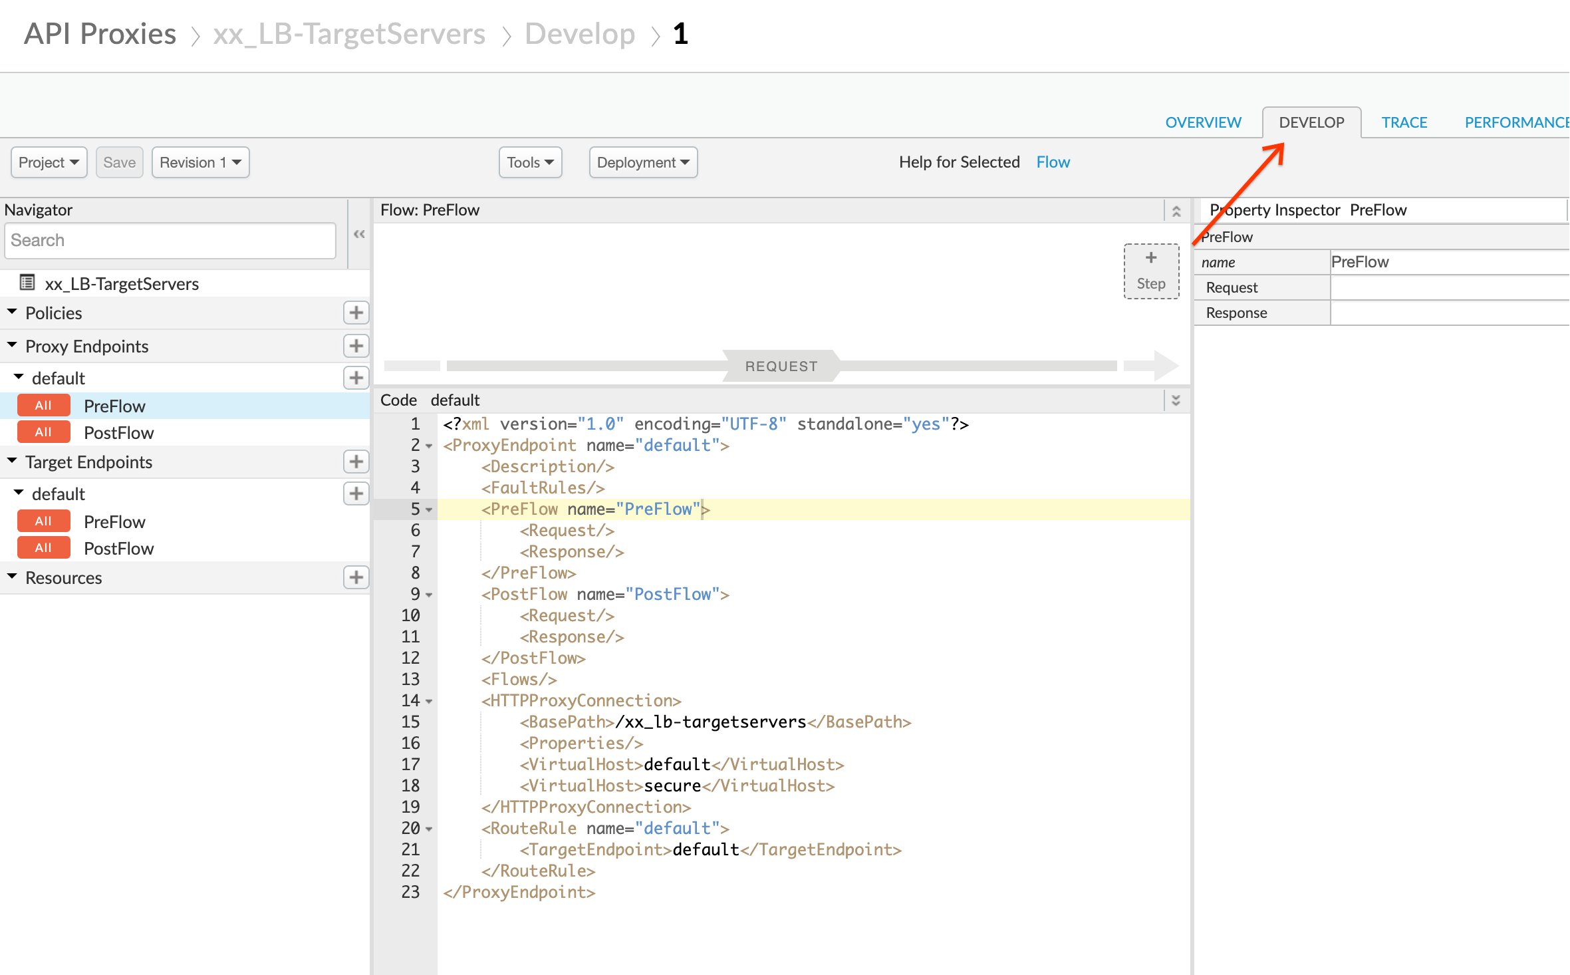Select proxy endpoint PreFlow in navigator
The width and height of the screenshot is (1570, 975).
(x=114, y=406)
